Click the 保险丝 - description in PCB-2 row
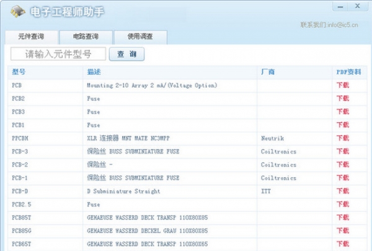 click(100, 165)
